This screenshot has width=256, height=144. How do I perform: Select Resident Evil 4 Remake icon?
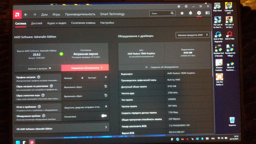tap(219, 51)
